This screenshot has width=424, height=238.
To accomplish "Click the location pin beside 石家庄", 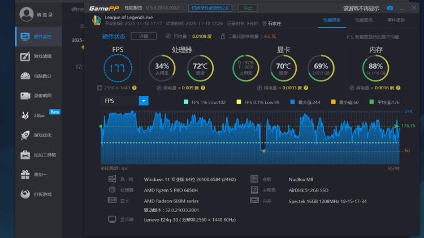I will (265, 24).
